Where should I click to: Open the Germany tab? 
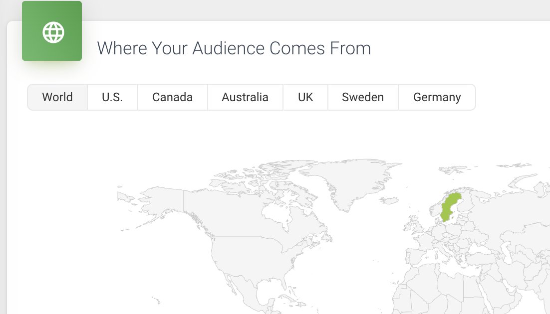click(437, 97)
